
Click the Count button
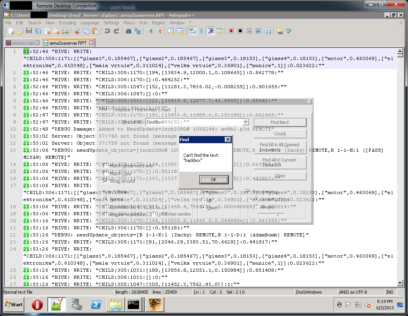[x=280, y=134]
